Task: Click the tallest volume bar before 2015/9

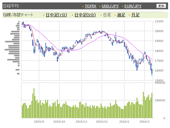Action: tap(34, 103)
